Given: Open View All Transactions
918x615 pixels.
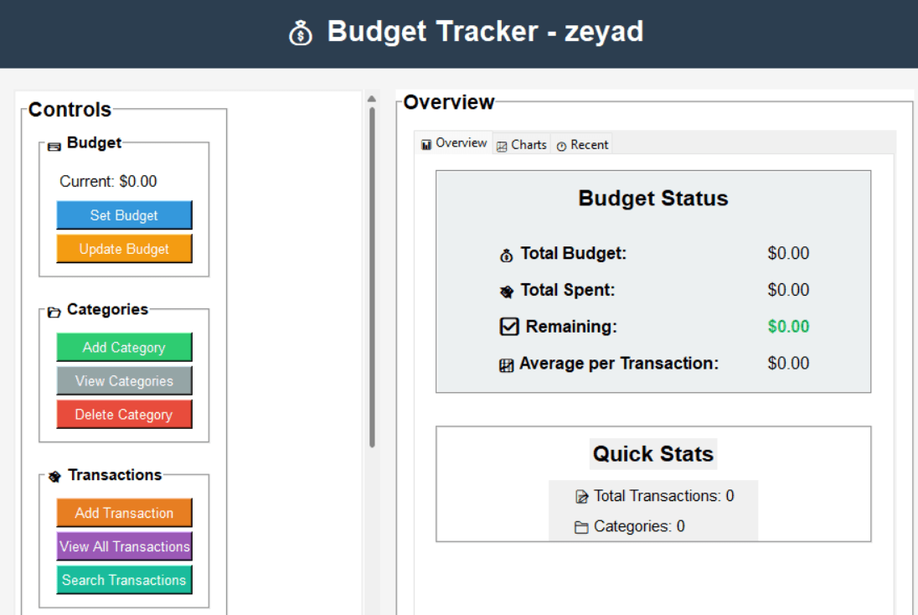Looking at the screenshot, I should 124,546.
